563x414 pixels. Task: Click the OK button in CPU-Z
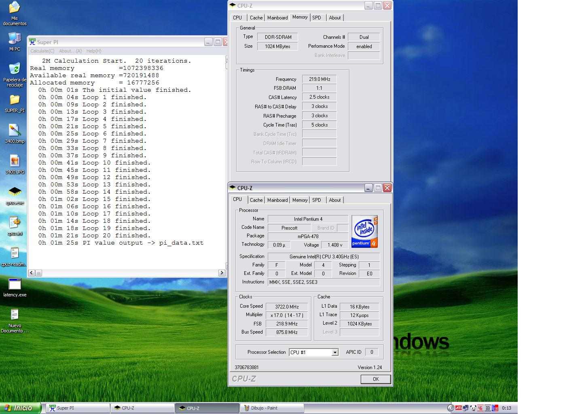[x=376, y=379]
